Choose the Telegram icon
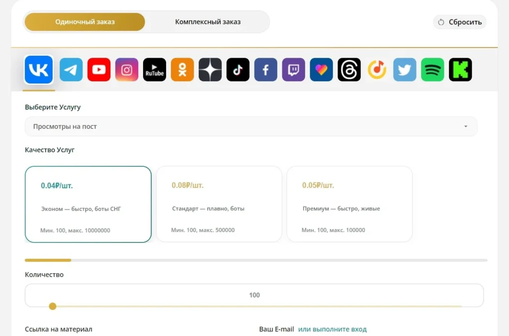Image resolution: width=509 pixels, height=336 pixels. tap(71, 70)
